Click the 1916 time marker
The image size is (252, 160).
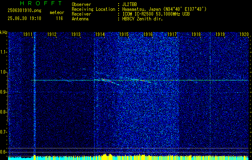pos(148,34)
